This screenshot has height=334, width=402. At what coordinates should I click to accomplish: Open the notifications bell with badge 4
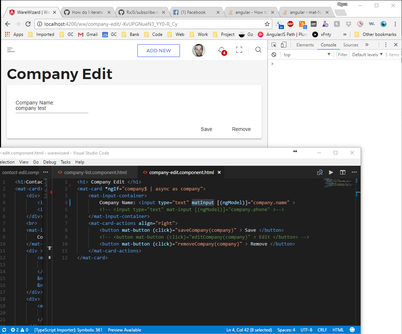pyautogui.click(x=221, y=50)
